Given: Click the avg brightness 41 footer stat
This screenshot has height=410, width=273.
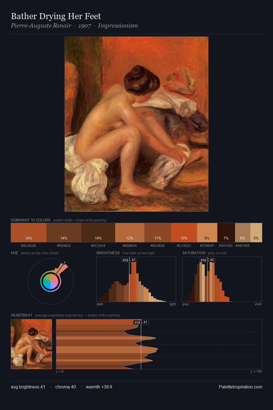Looking at the screenshot, I should coord(28,387).
